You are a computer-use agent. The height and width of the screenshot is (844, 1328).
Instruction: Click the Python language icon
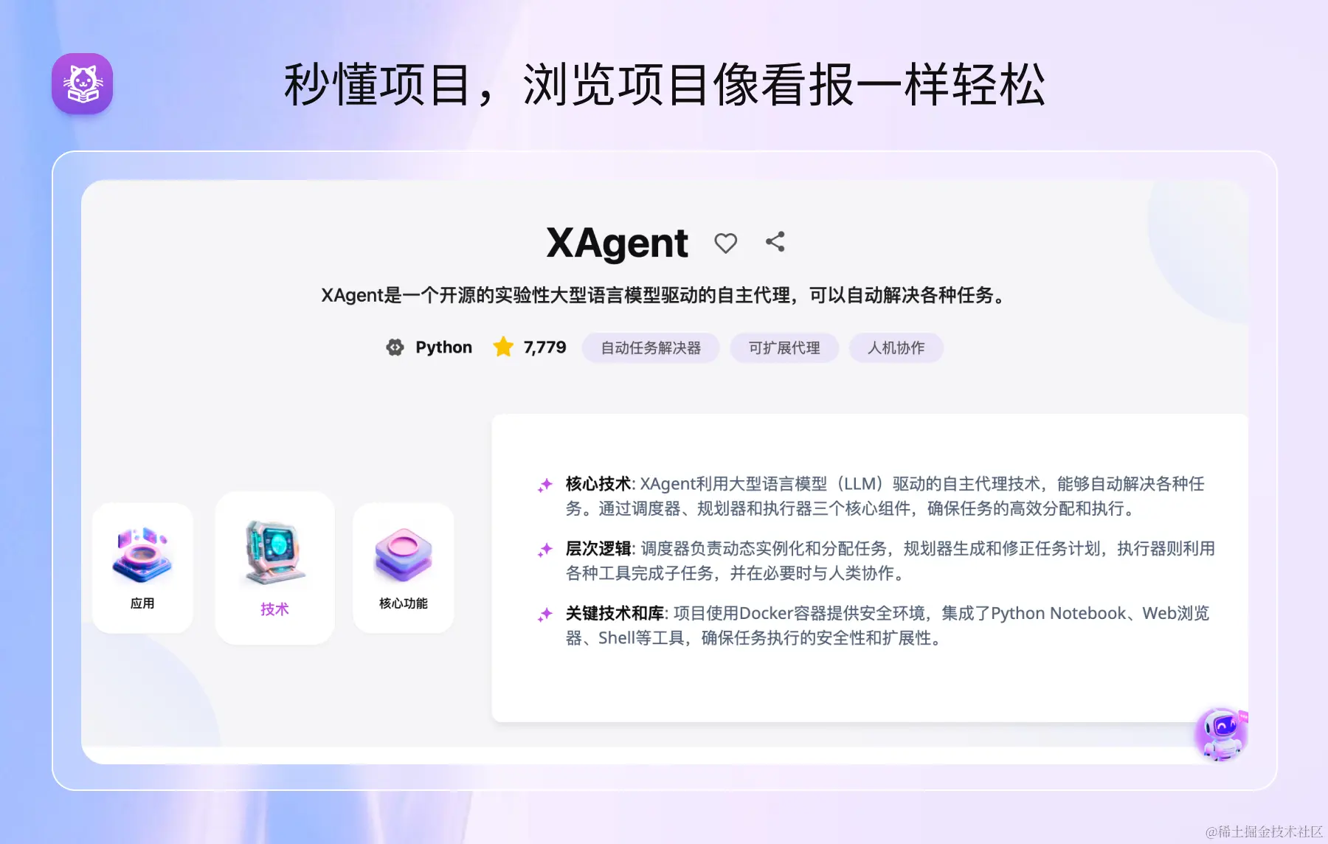395,347
